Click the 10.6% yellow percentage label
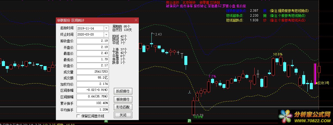Viewport: 333px width, 125px height. [x=278, y=54]
